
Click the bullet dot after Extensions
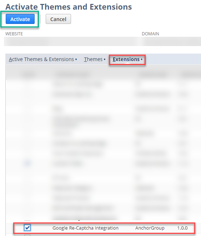(x=142, y=60)
